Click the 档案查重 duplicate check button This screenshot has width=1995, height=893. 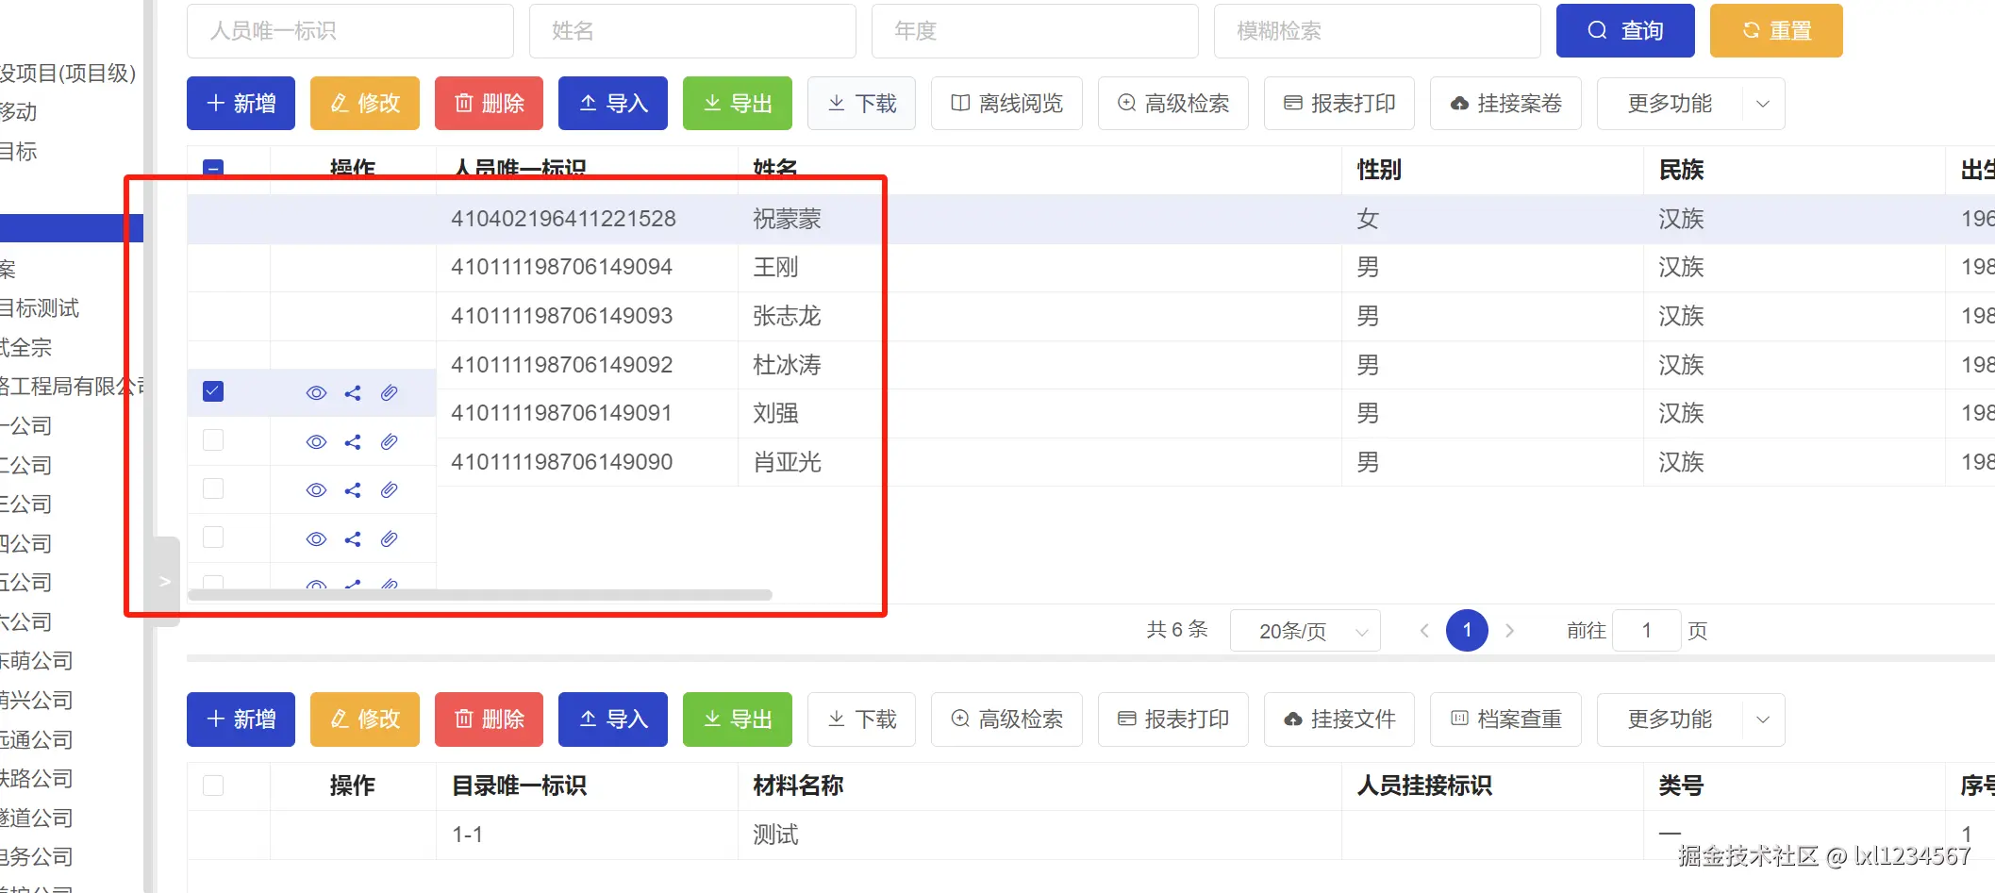[x=1505, y=719]
